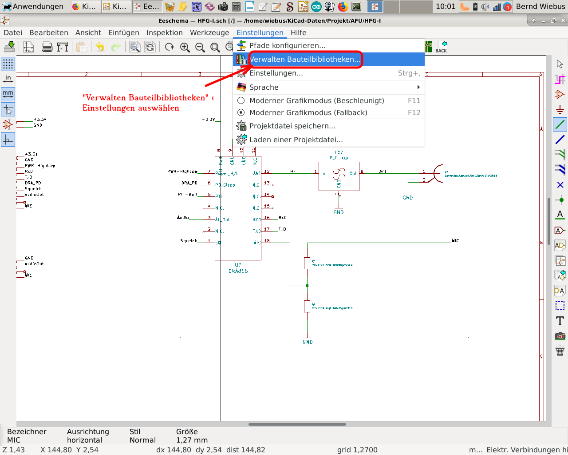Select import hierarchical label tool

(560, 275)
